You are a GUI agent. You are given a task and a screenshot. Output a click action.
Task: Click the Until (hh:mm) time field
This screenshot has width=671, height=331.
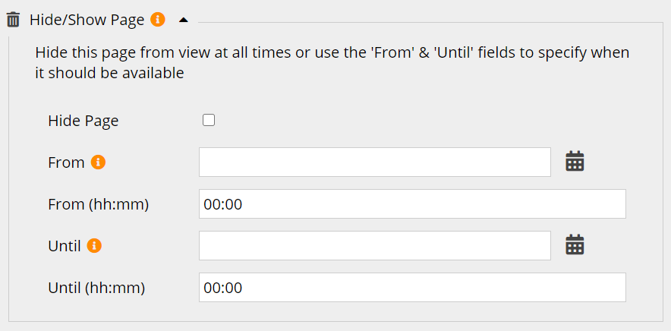pyautogui.click(x=412, y=287)
